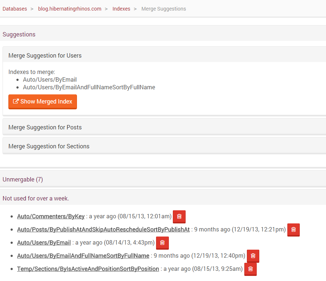Image resolution: width=326 pixels, height=281 pixels.
Task: Click date text '08/14/13, 4:43pm'
Action: (x=129, y=243)
